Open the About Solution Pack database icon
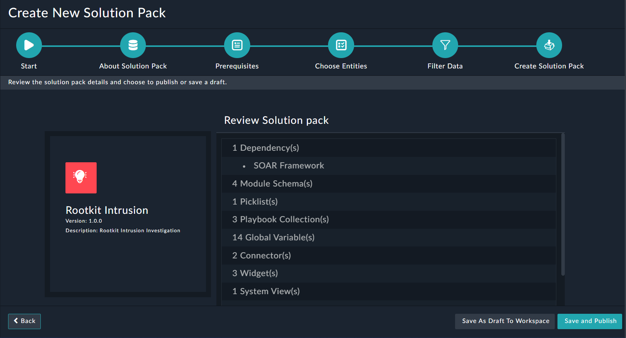The width and height of the screenshot is (626, 338). [133, 45]
